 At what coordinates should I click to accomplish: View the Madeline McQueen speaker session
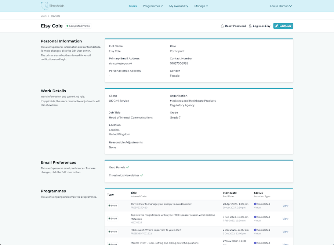tap(285, 219)
